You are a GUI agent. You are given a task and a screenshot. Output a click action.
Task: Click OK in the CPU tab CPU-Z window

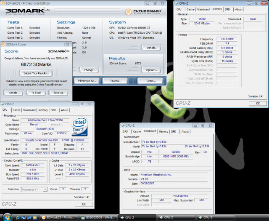click(x=84, y=204)
